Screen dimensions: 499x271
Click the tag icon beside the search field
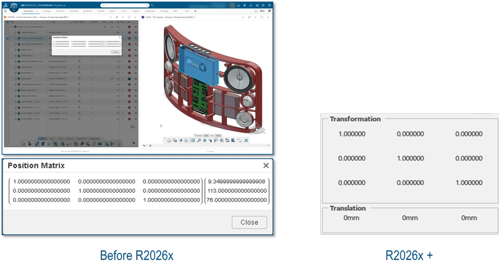pos(153,5)
